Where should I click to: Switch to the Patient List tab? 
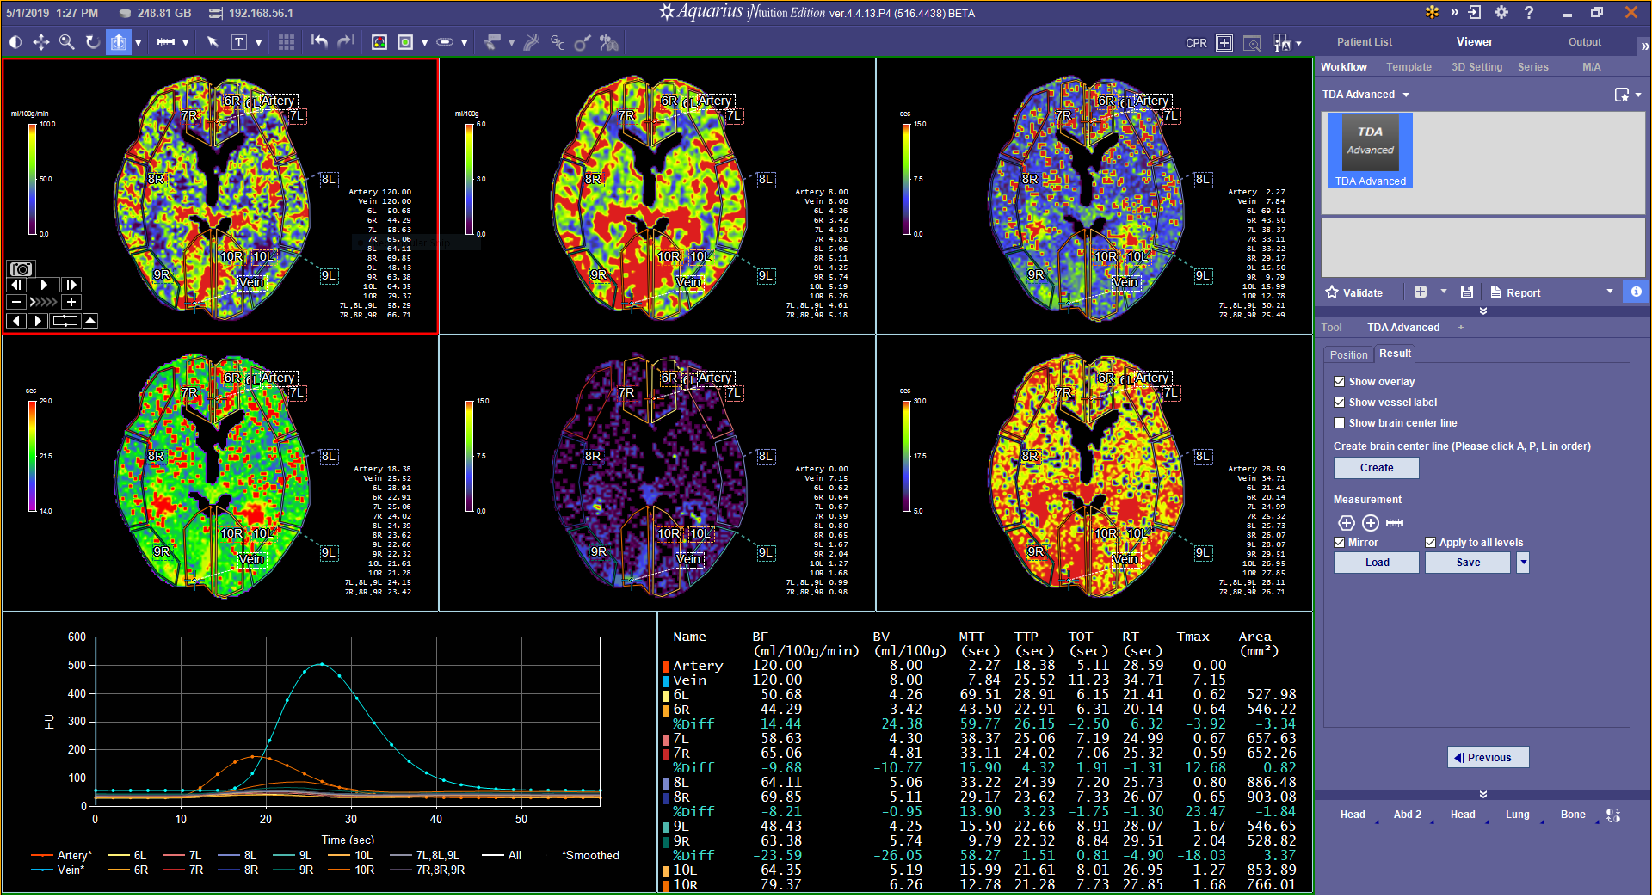pos(1364,42)
